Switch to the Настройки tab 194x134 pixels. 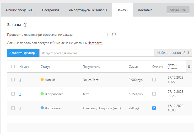tap(50, 10)
